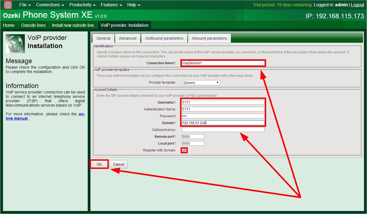
Task: Open the Provider template dropdown
Action: coord(201,83)
